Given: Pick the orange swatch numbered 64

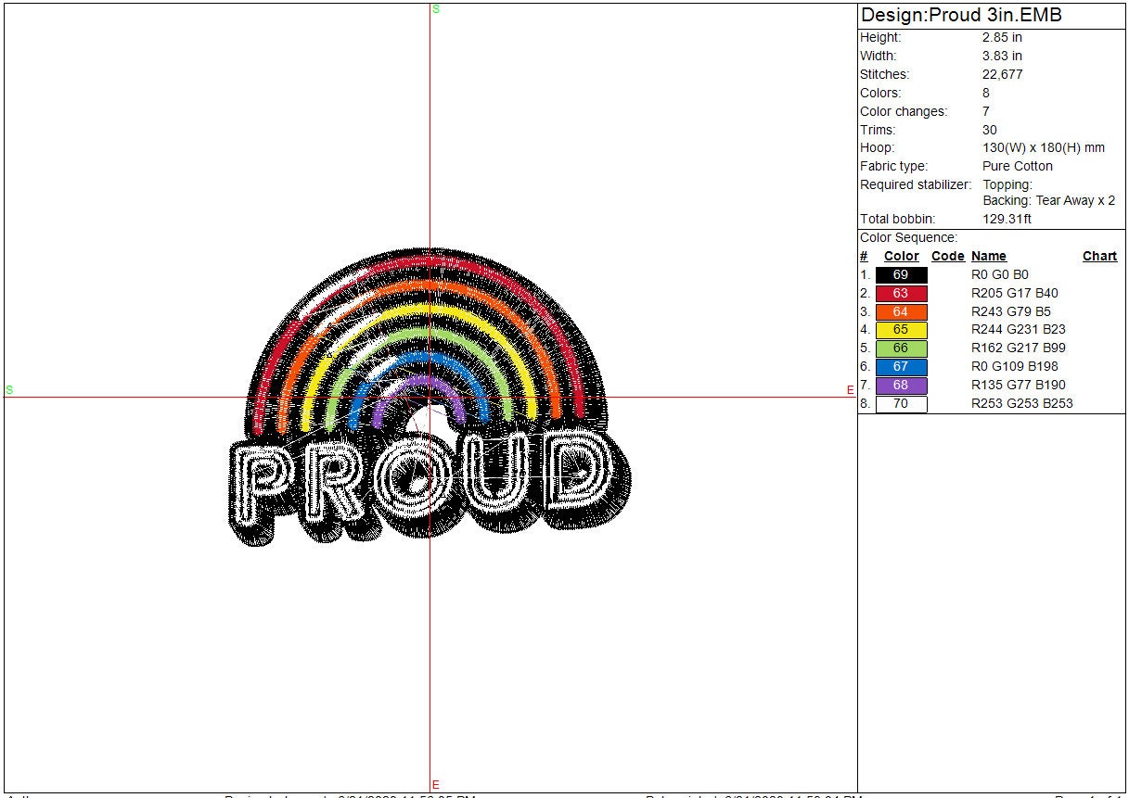Looking at the screenshot, I should (x=901, y=312).
